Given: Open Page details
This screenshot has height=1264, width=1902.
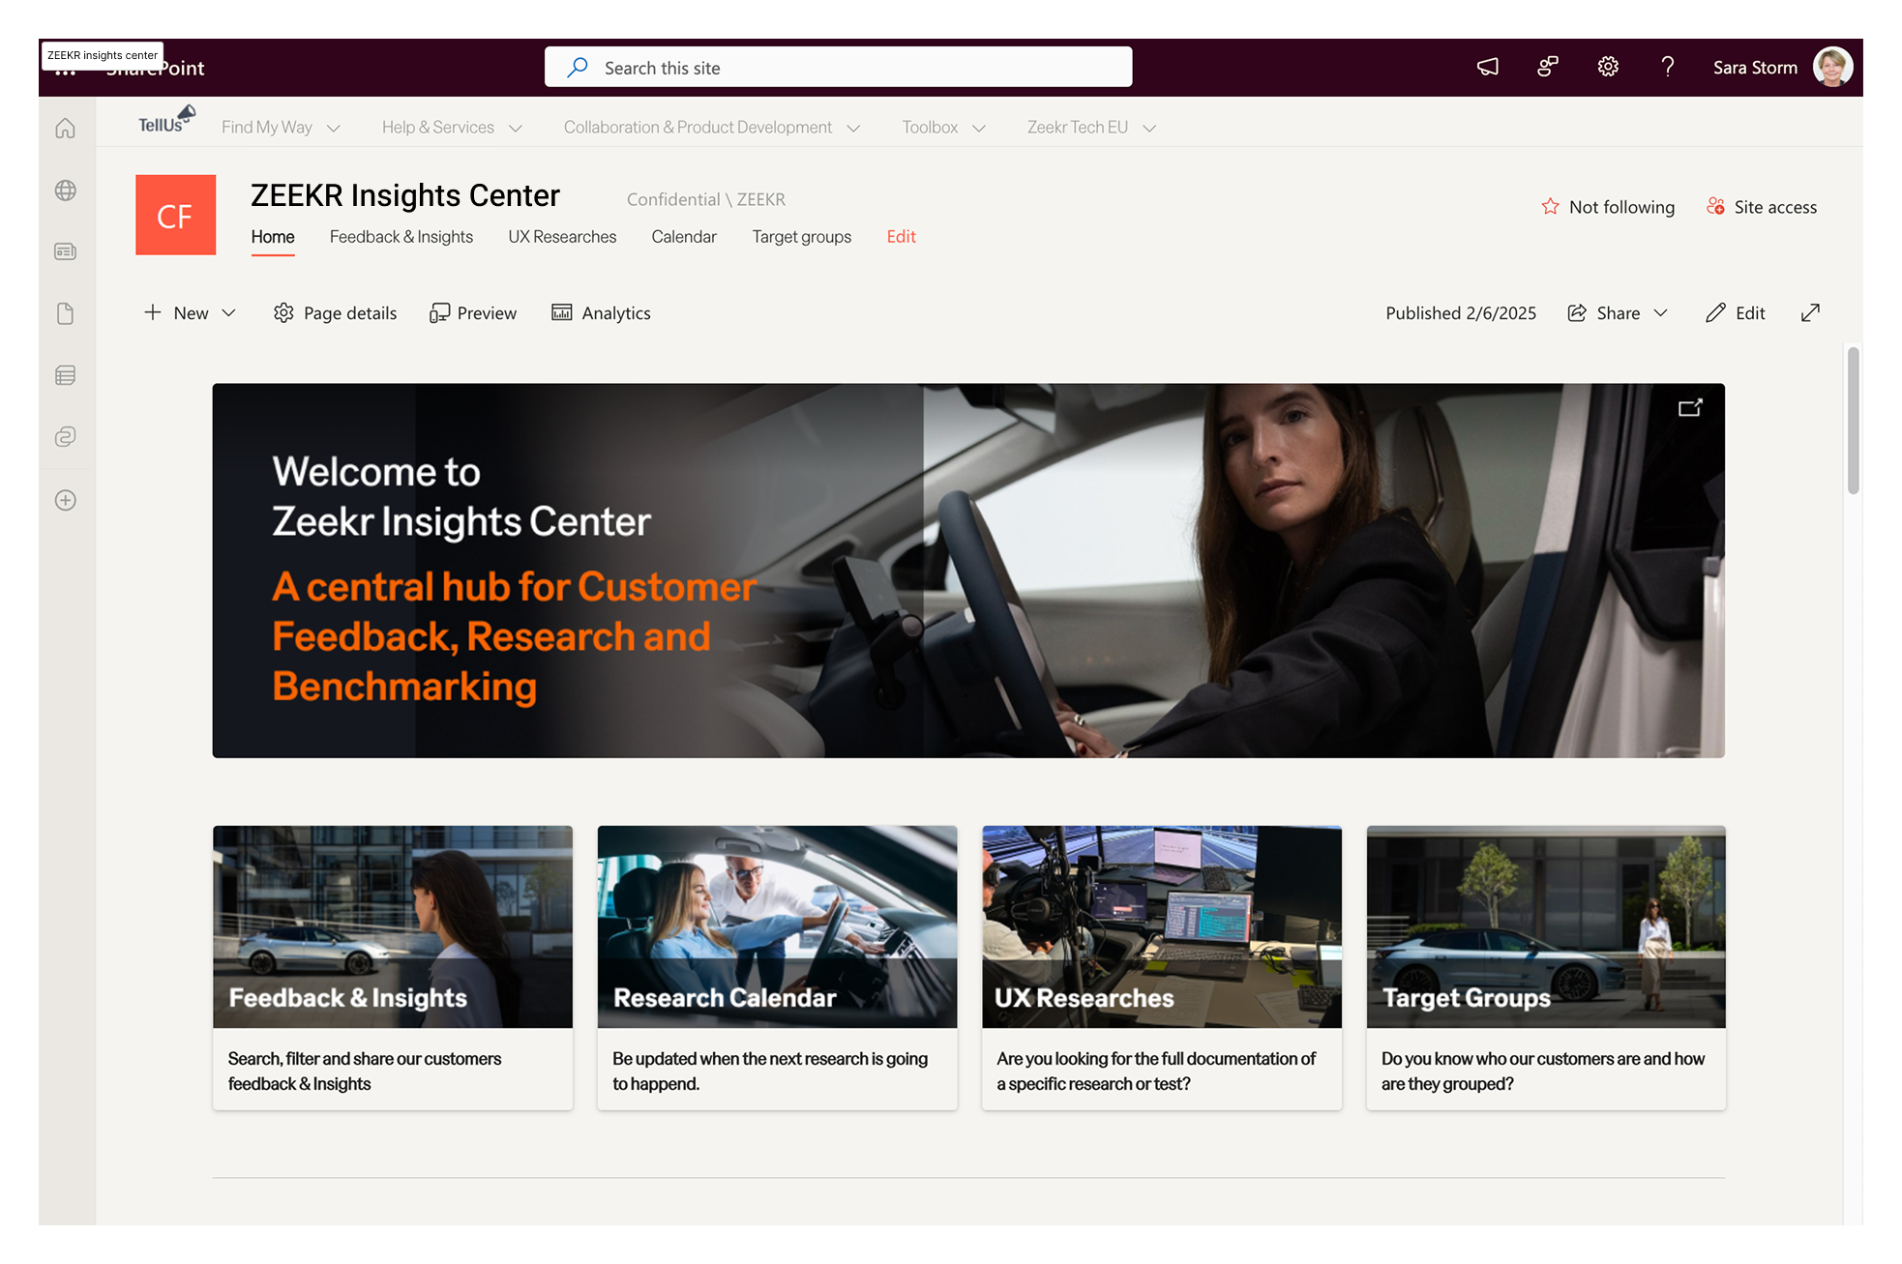Looking at the screenshot, I should [x=336, y=312].
